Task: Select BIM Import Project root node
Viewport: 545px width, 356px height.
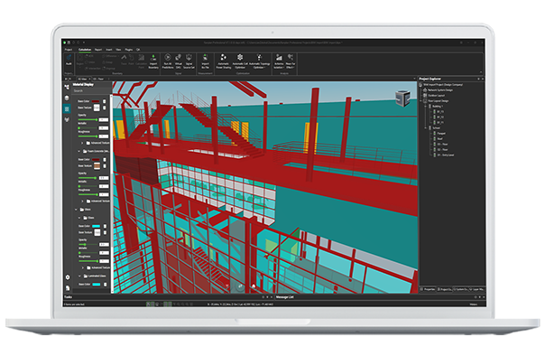Action: tap(441, 85)
